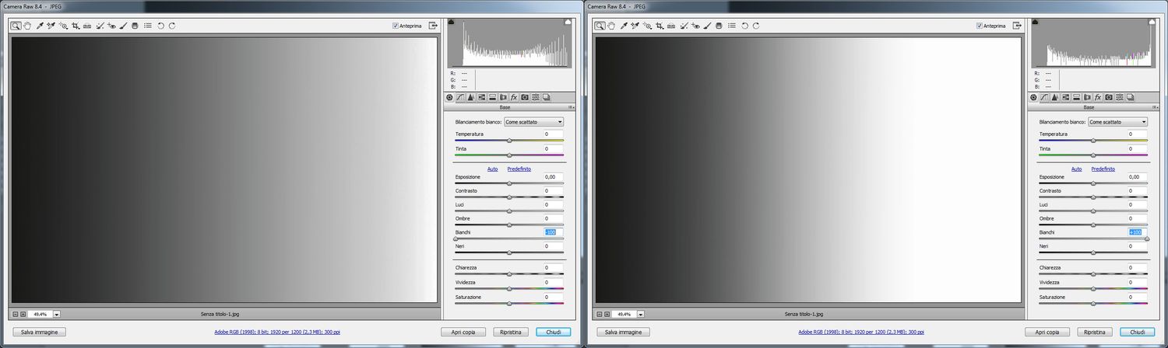The image size is (1168, 348).
Task: Toggle full screen mode in left window
Action: pos(433,26)
